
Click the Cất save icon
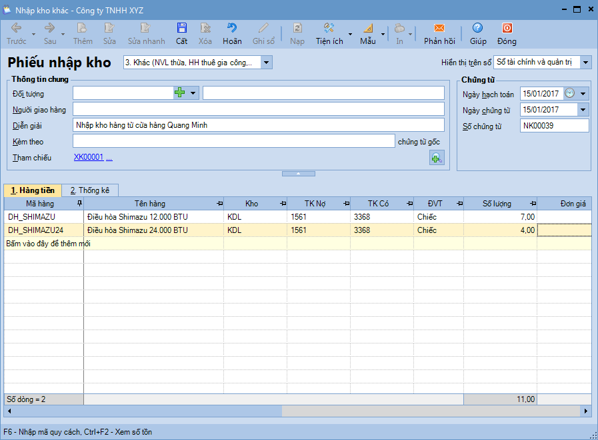(181, 29)
